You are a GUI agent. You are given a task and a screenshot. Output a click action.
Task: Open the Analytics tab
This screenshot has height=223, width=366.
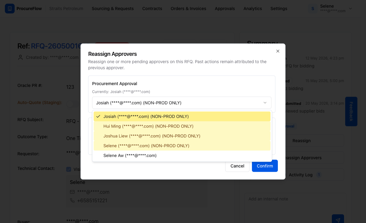point(253,9)
